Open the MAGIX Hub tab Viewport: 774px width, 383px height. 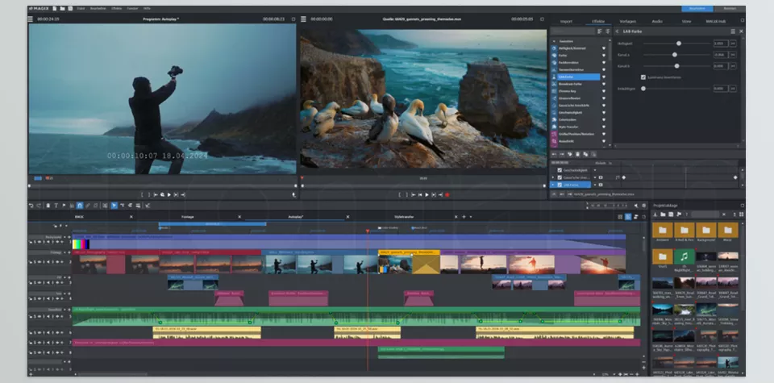(716, 21)
